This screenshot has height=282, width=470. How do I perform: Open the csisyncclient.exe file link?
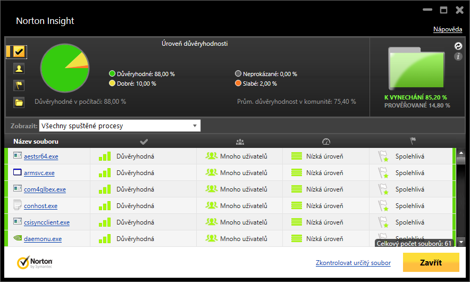coord(47,222)
